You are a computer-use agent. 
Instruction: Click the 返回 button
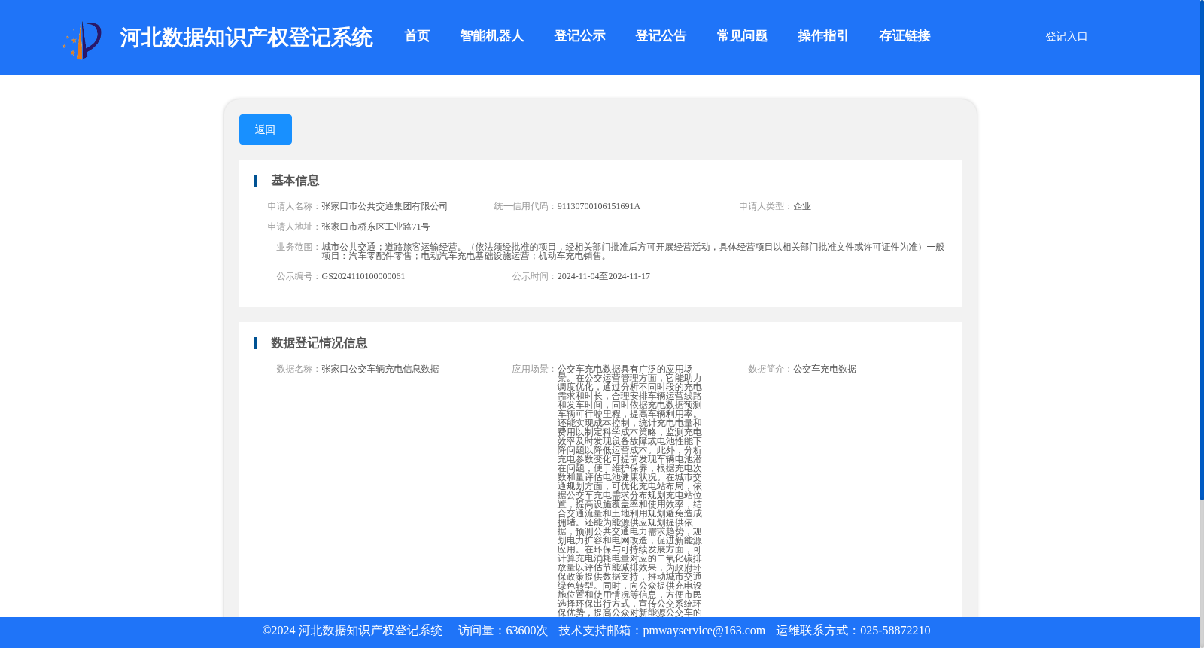click(266, 129)
